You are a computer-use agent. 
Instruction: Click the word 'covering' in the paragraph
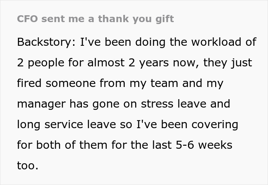(x=216, y=125)
